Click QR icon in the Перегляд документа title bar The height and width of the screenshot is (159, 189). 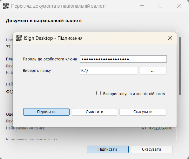tap(6, 6)
